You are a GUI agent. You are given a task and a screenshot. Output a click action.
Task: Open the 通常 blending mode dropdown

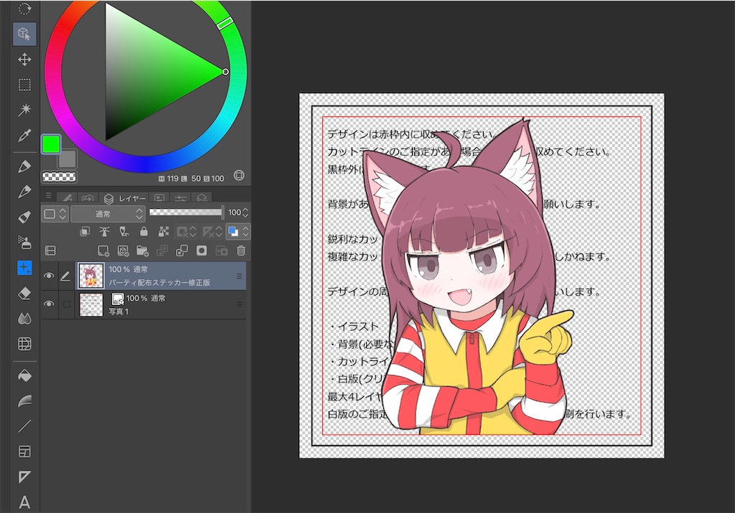(108, 214)
